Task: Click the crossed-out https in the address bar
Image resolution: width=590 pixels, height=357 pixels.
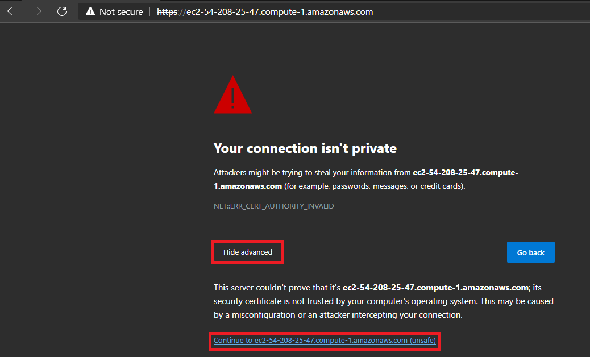Action: coord(167,11)
